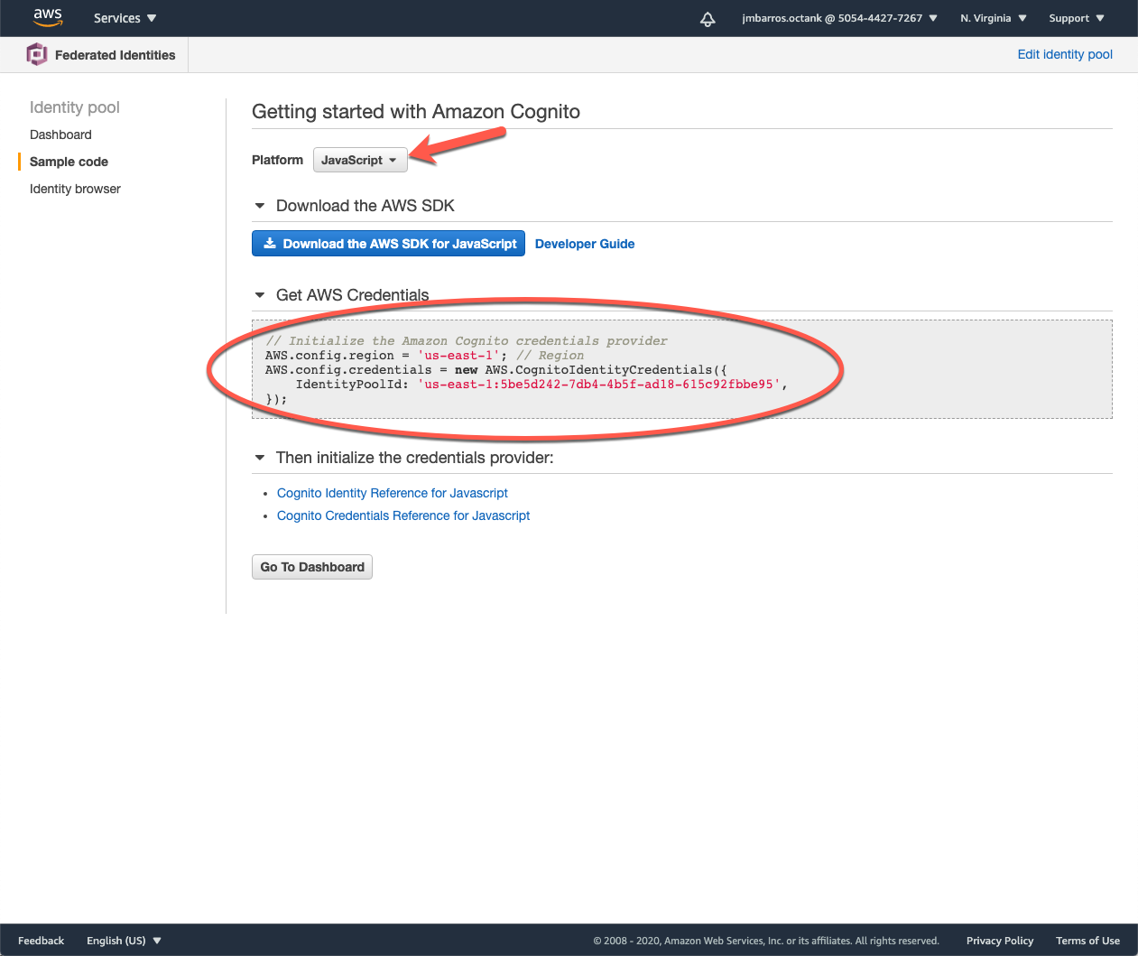Open Identity browser in the sidebar
This screenshot has width=1138, height=956.
tap(75, 189)
